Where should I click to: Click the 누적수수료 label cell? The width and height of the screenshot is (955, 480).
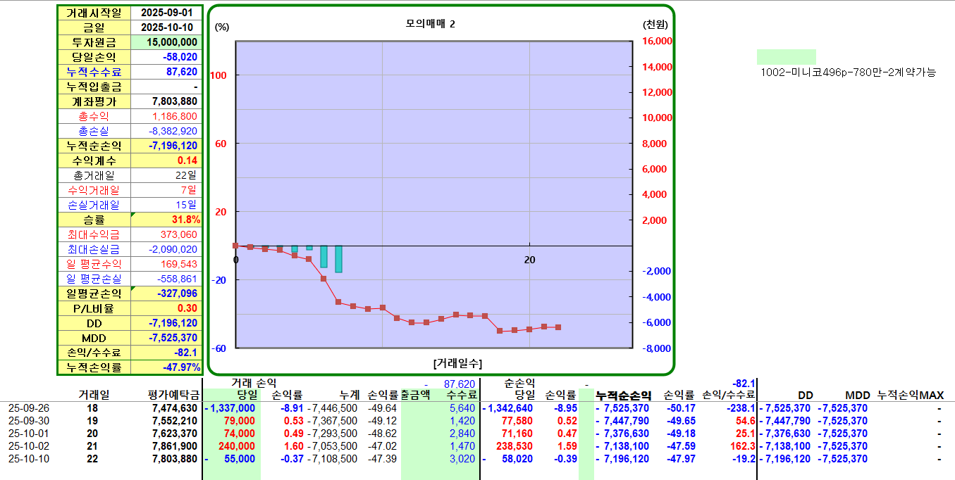(x=94, y=72)
